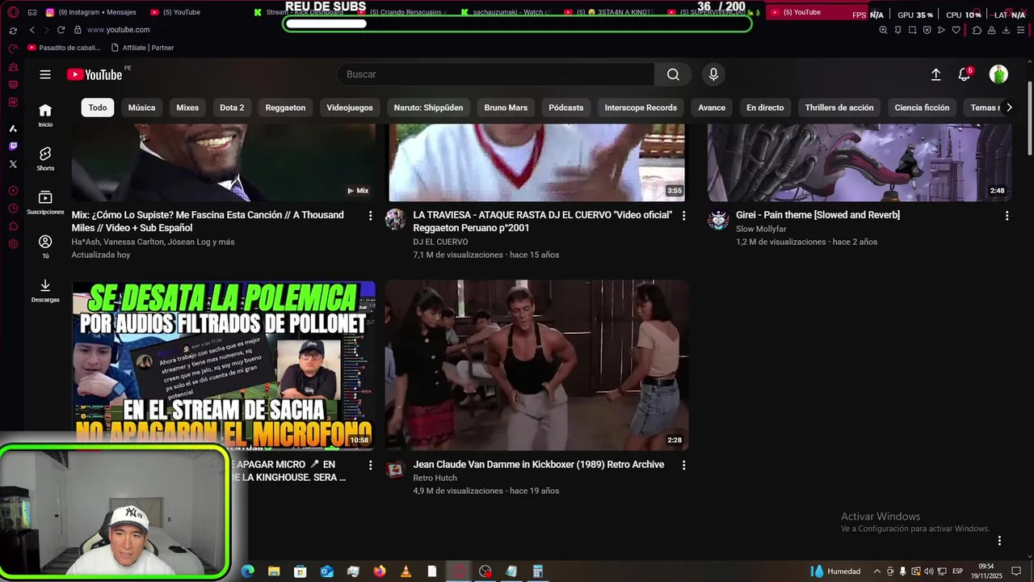This screenshot has height=582, width=1034.
Task: Open the Retro Hutch channel avatar
Action: pos(395,469)
